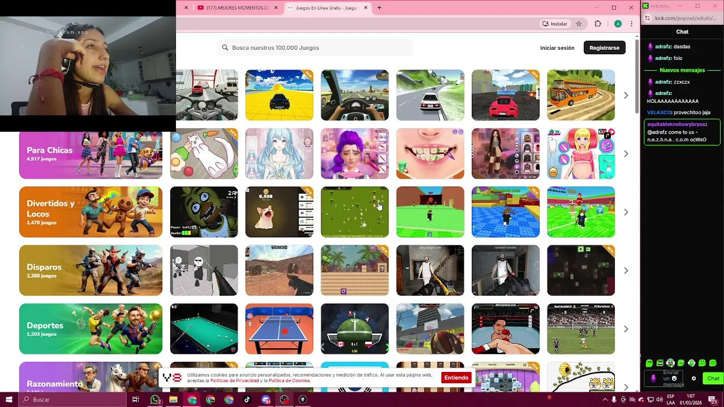Viewport: 724px width, 407px height.
Task: Click the tray microphone icon
Action: [615, 400]
